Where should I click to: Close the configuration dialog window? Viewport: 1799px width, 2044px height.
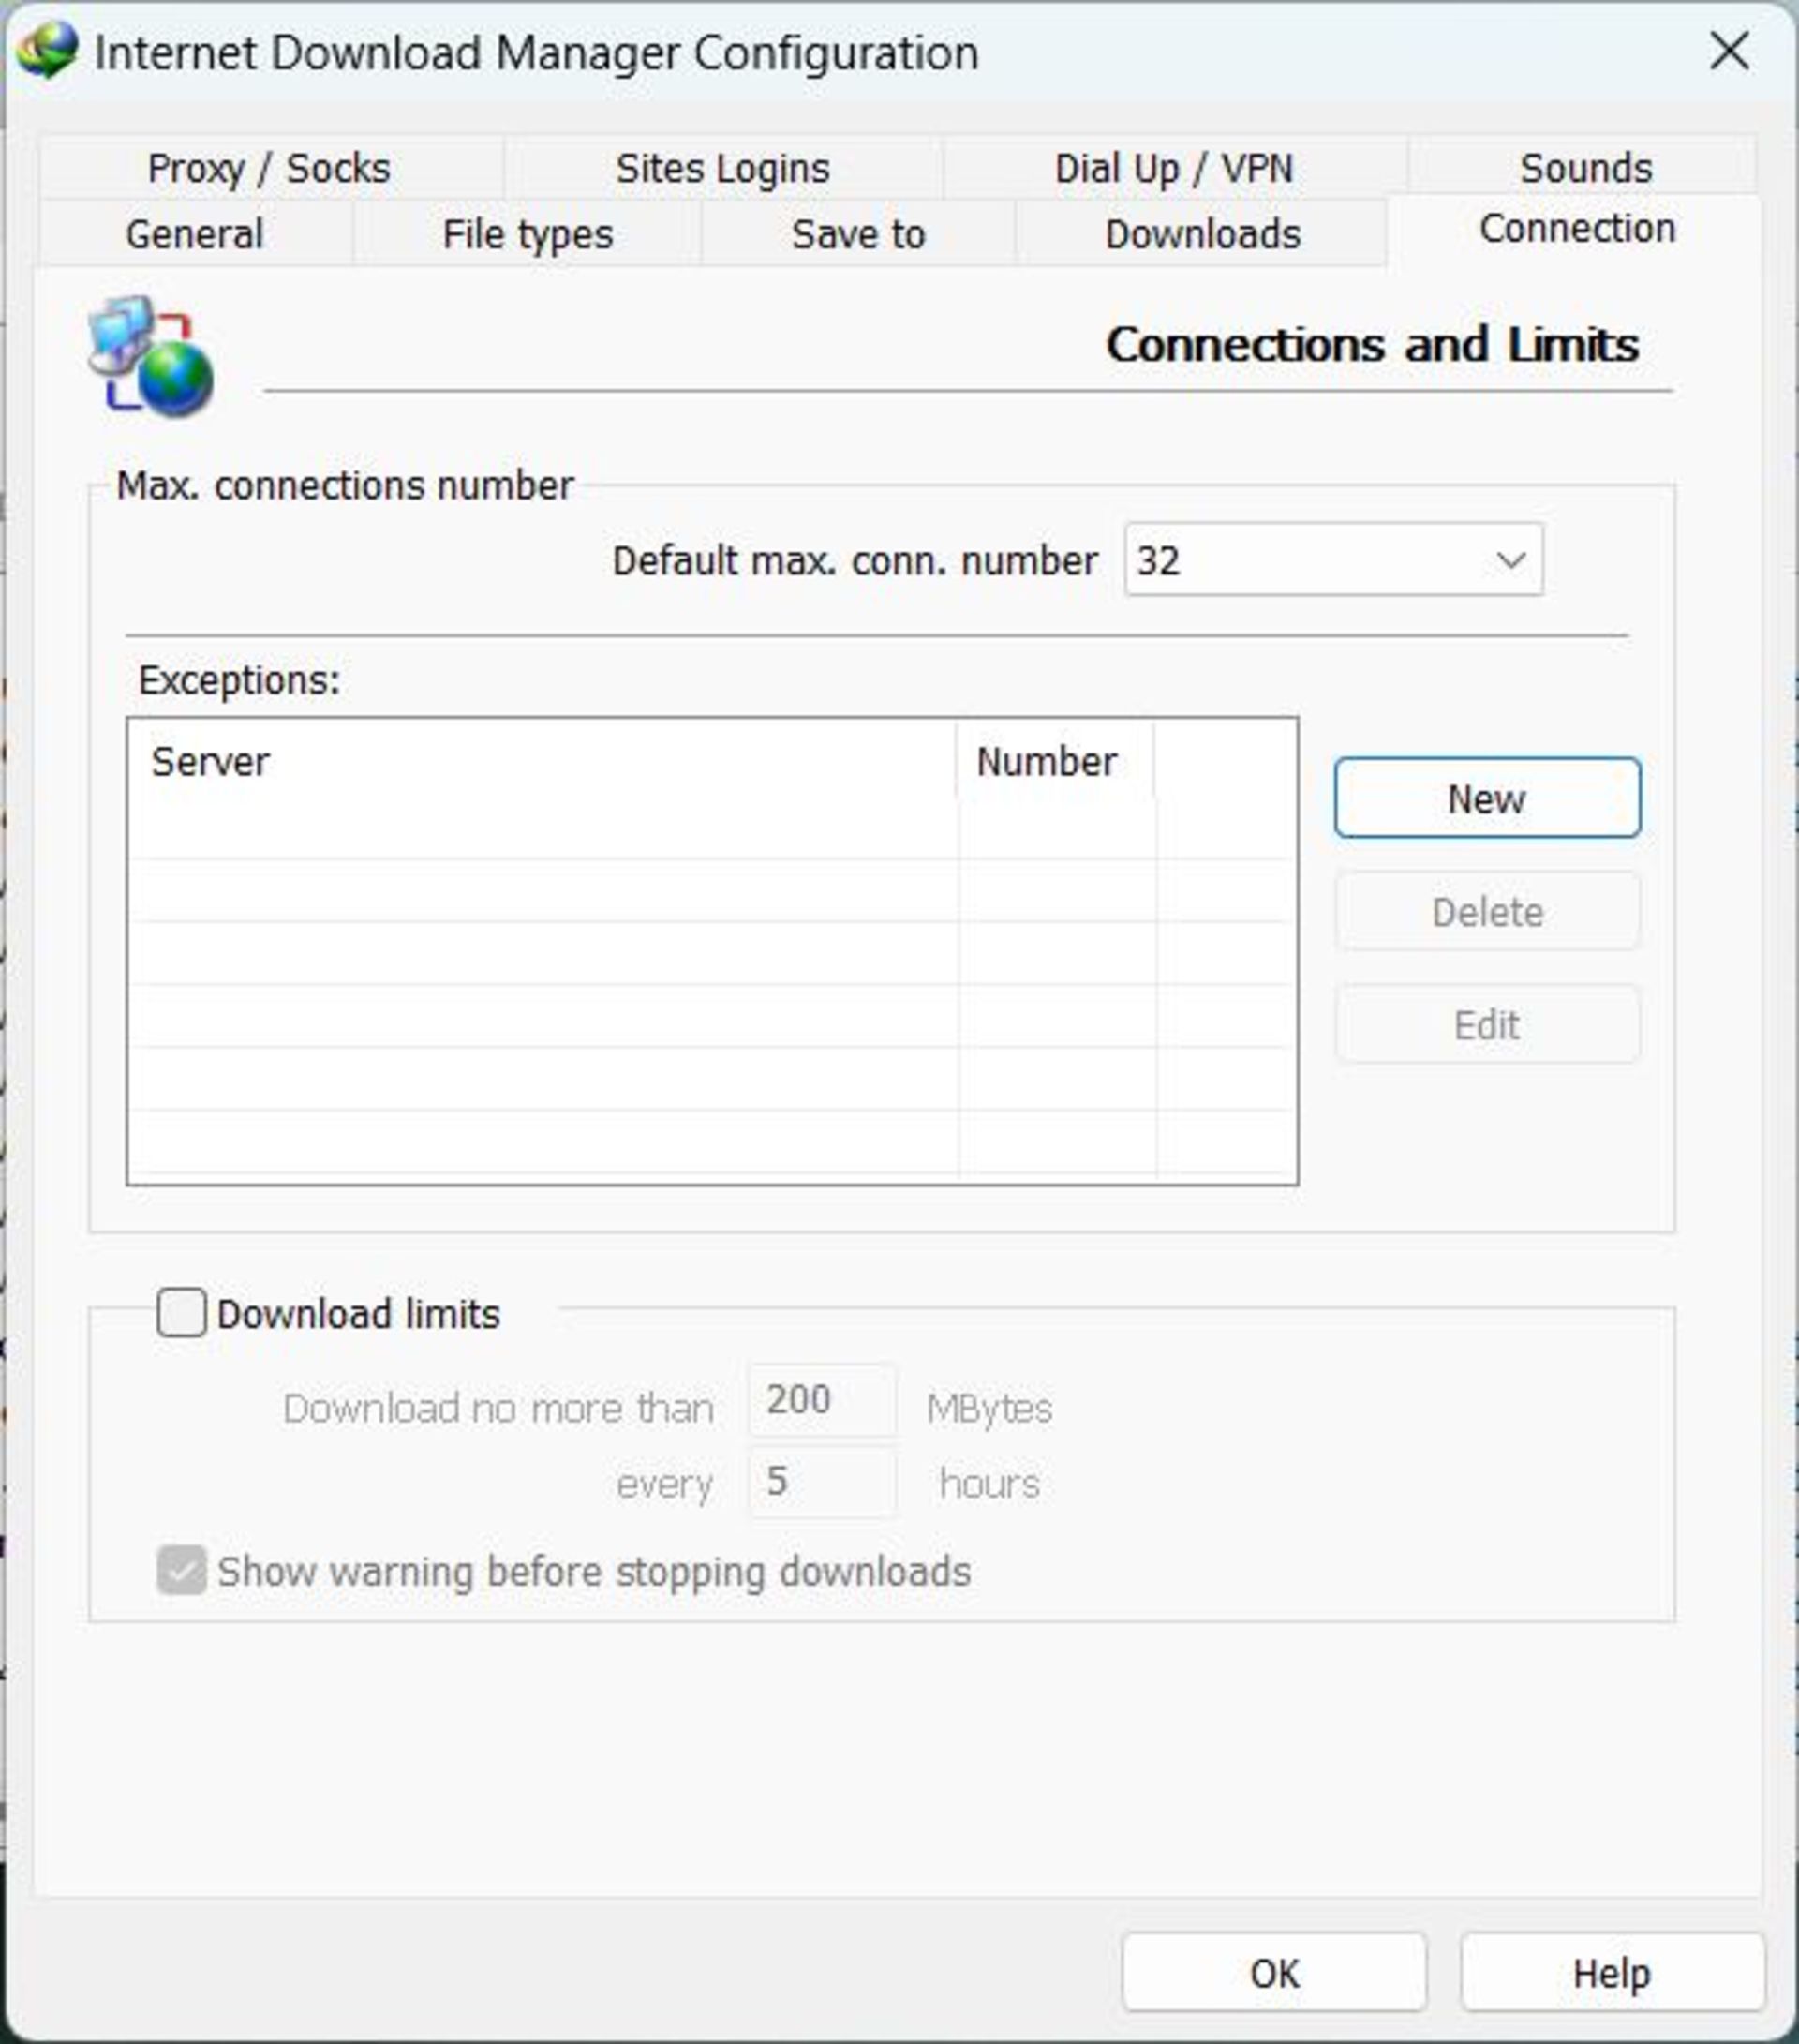1729,51
